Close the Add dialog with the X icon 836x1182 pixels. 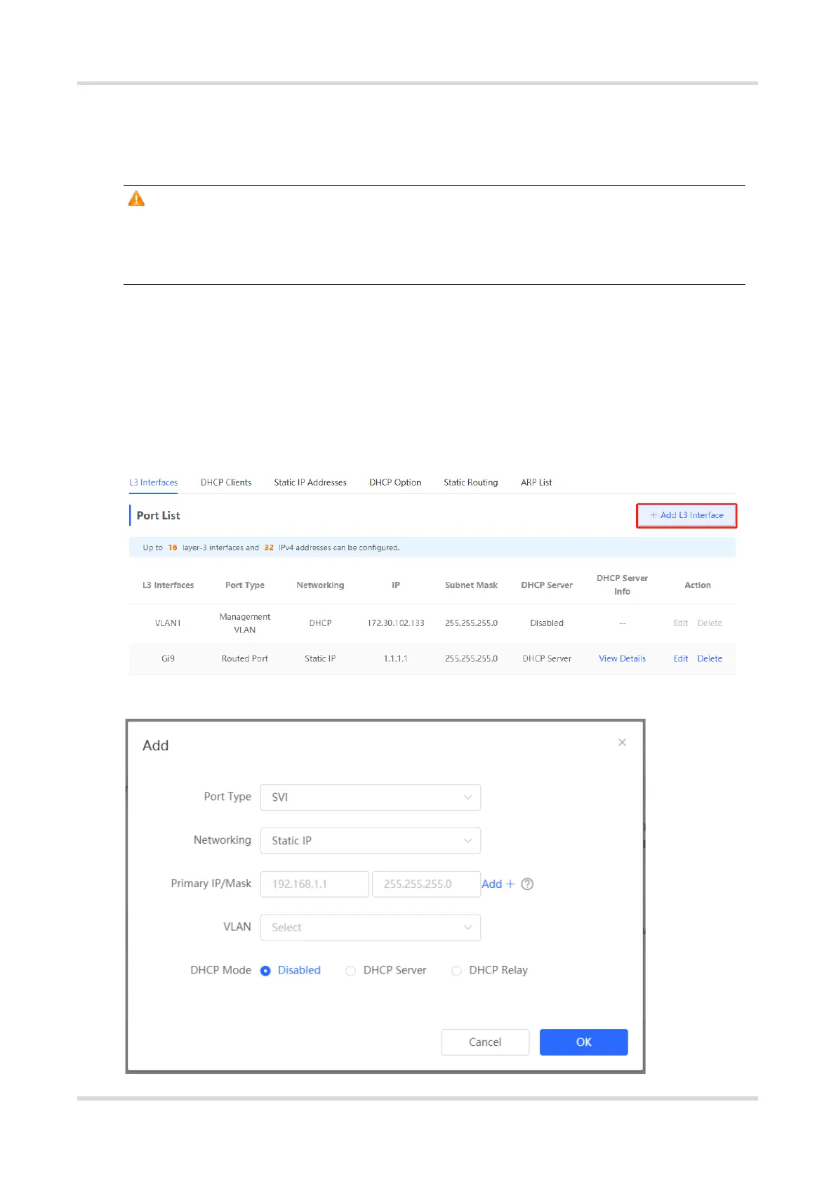[622, 742]
